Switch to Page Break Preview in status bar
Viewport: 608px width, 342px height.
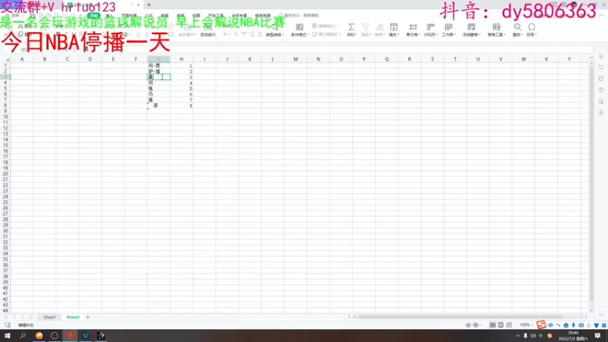pos(509,325)
